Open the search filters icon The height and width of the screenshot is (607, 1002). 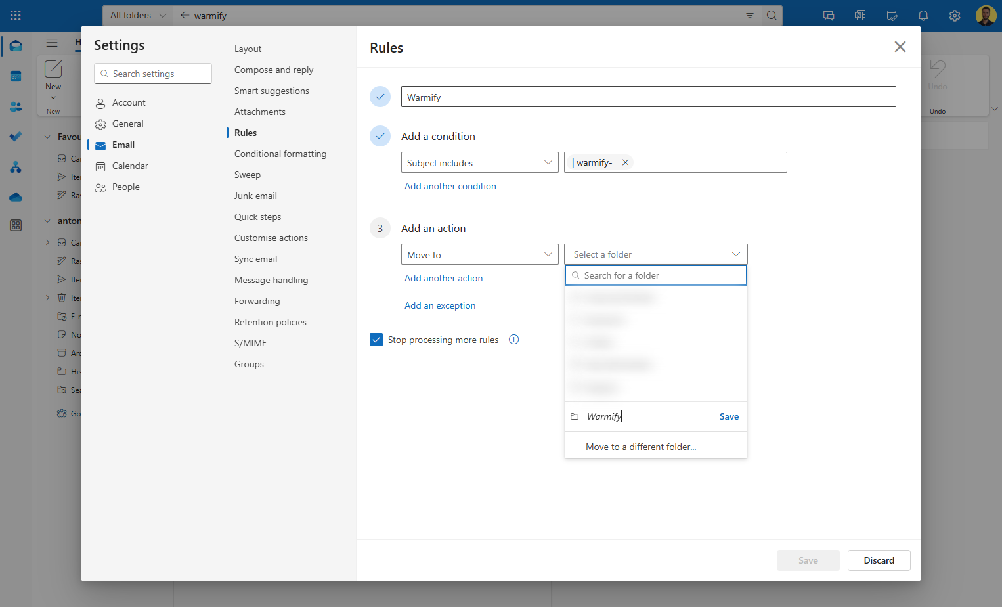tap(750, 16)
